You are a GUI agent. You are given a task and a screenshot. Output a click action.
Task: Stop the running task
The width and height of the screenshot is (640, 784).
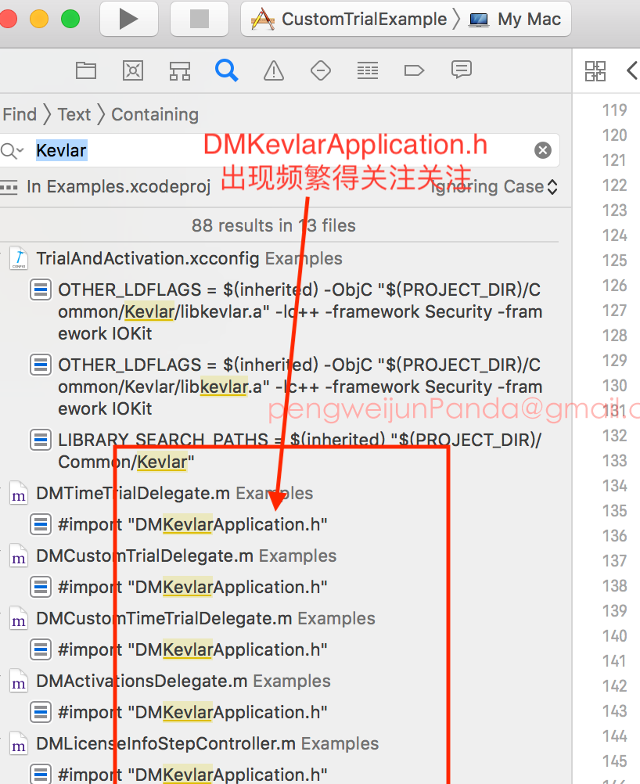pyautogui.click(x=200, y=19)
